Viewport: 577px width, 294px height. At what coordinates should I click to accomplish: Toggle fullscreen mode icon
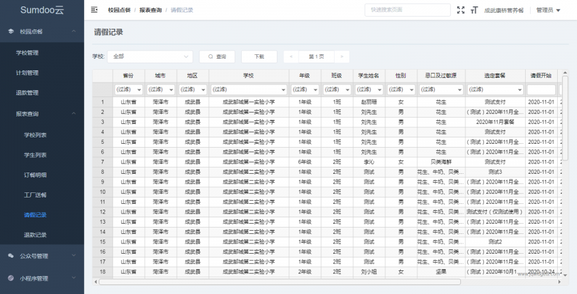point(461,10)
